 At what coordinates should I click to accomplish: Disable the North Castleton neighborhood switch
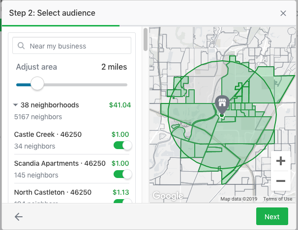coord(122,201)
